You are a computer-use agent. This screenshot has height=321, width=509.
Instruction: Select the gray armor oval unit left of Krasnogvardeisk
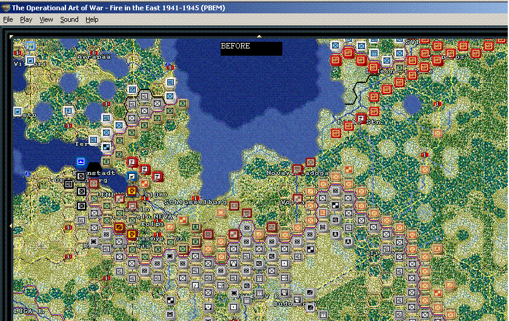[94, 242]
